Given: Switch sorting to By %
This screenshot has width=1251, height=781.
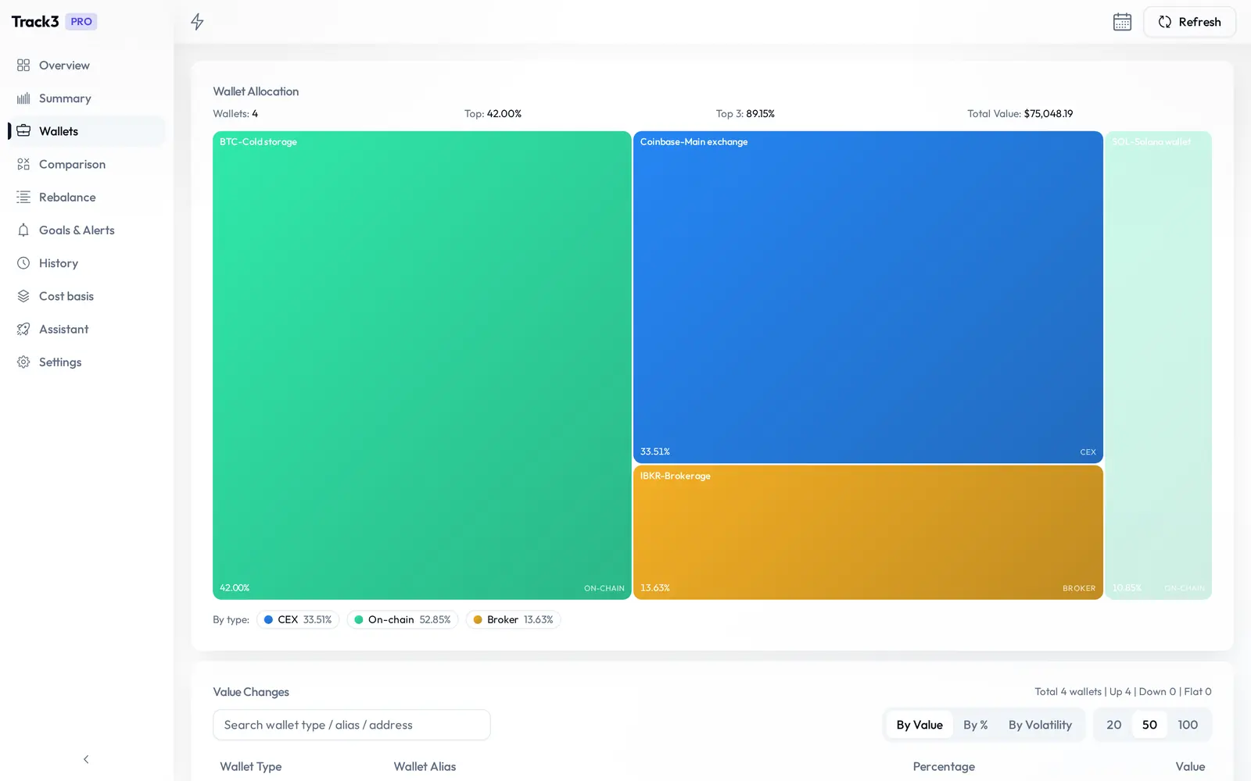Looking at the screenshot, I should pos(975,725).
